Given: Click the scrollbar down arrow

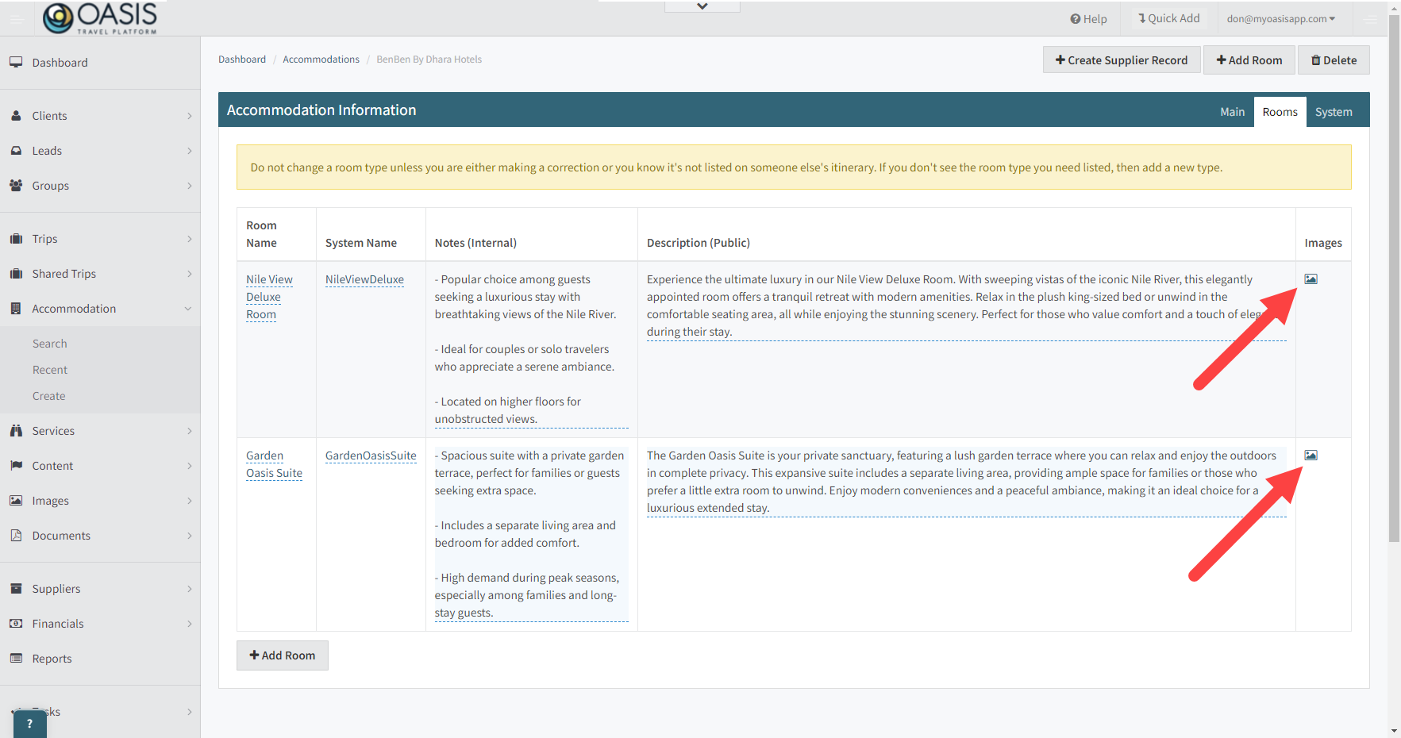Looking at the screenshot, I should click(1395, 731).
